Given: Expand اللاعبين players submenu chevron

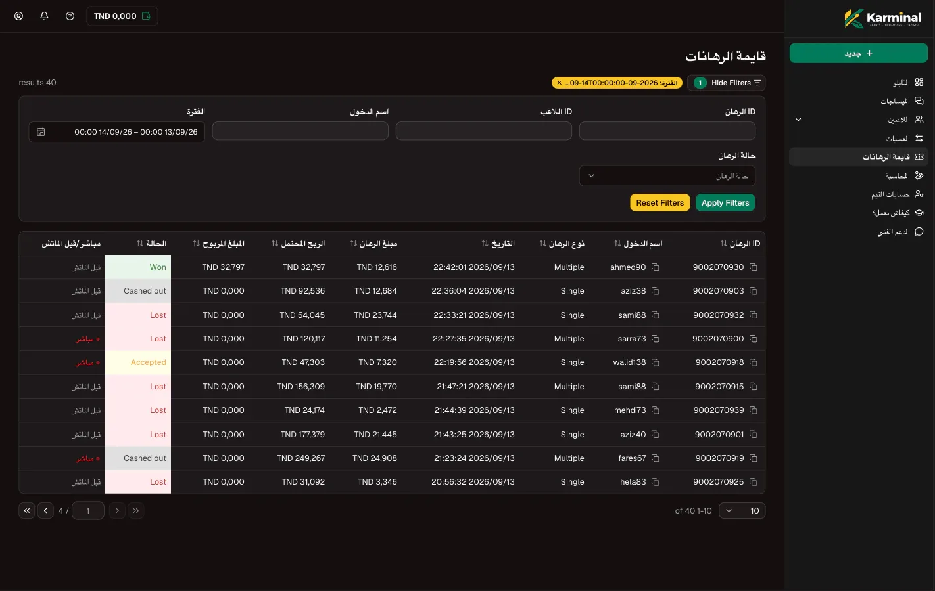Looking at the screenshot, I should click(x=798, y=120).
